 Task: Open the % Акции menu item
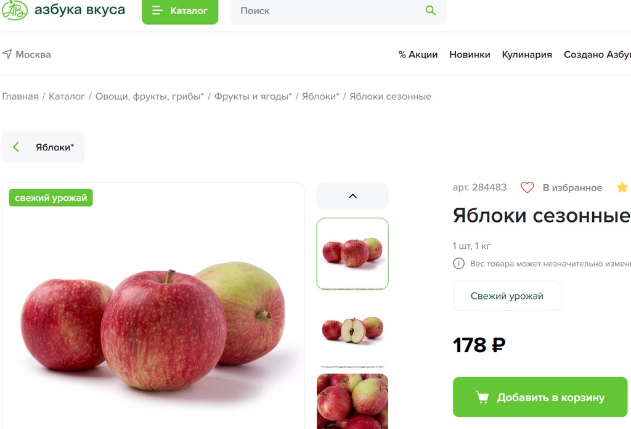418,54
